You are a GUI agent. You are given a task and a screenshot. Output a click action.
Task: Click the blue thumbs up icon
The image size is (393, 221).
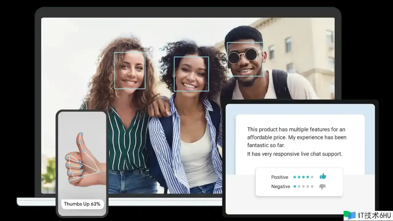pyautogui.click(x=323, y=176)
